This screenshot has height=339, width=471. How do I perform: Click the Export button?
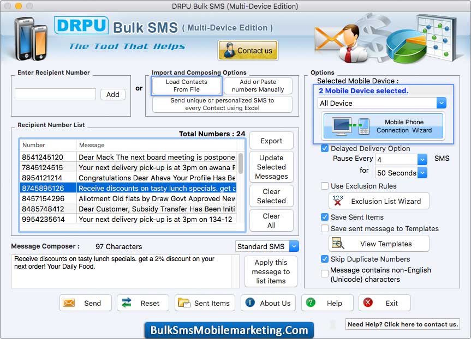click(x=271, y=141)
